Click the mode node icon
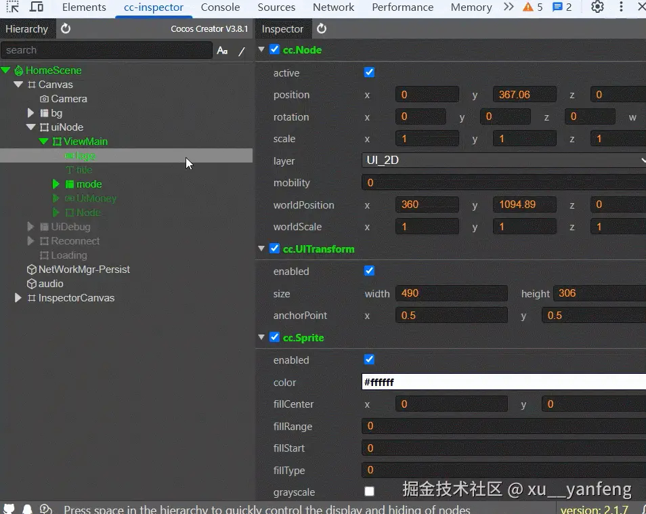Viewport: 646px width, 514px height. [70, 184]
